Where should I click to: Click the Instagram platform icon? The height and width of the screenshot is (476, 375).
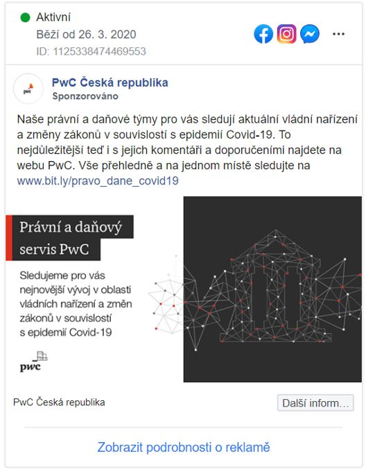[x=286, y=34]
